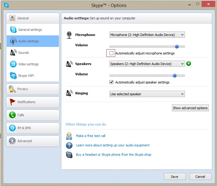
Task: Open General settings page
Action: (33, 30)
